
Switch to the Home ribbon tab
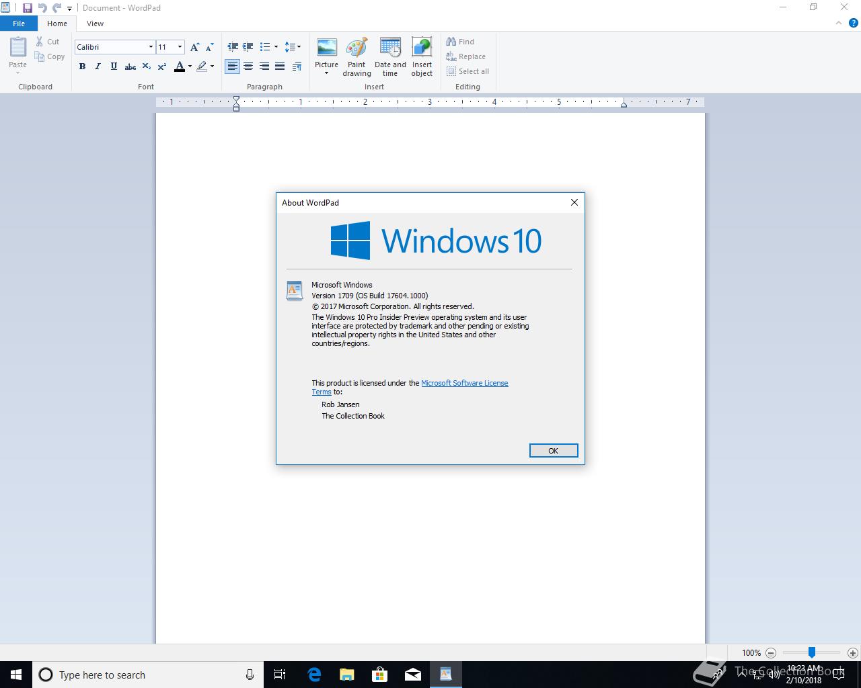pyautogui.click(x=57, y=24)
